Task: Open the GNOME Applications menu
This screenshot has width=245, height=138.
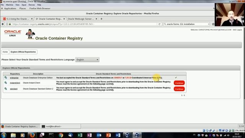Action: click(x=10, y=8)
